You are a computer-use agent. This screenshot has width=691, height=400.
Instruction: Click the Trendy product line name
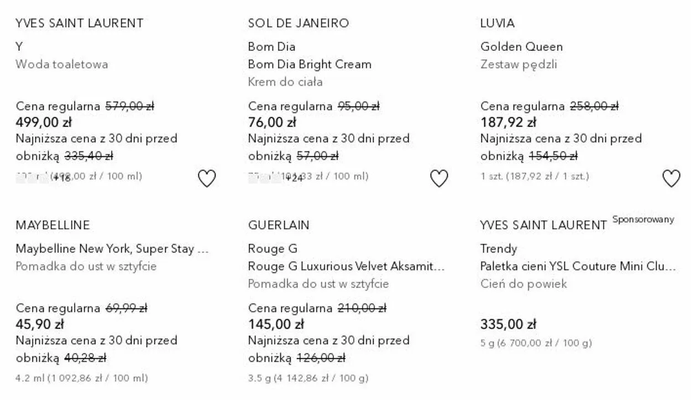coord(499,249)
